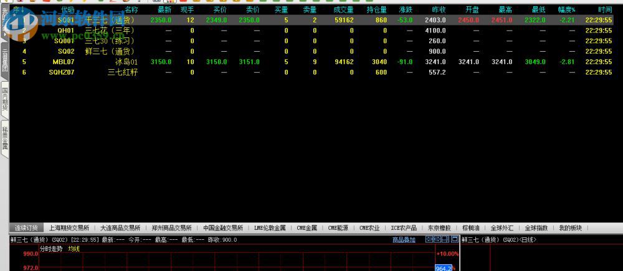This screenshot has width=623, height=271.
Task: Click volume value 94162
Action: coord(344,62)
